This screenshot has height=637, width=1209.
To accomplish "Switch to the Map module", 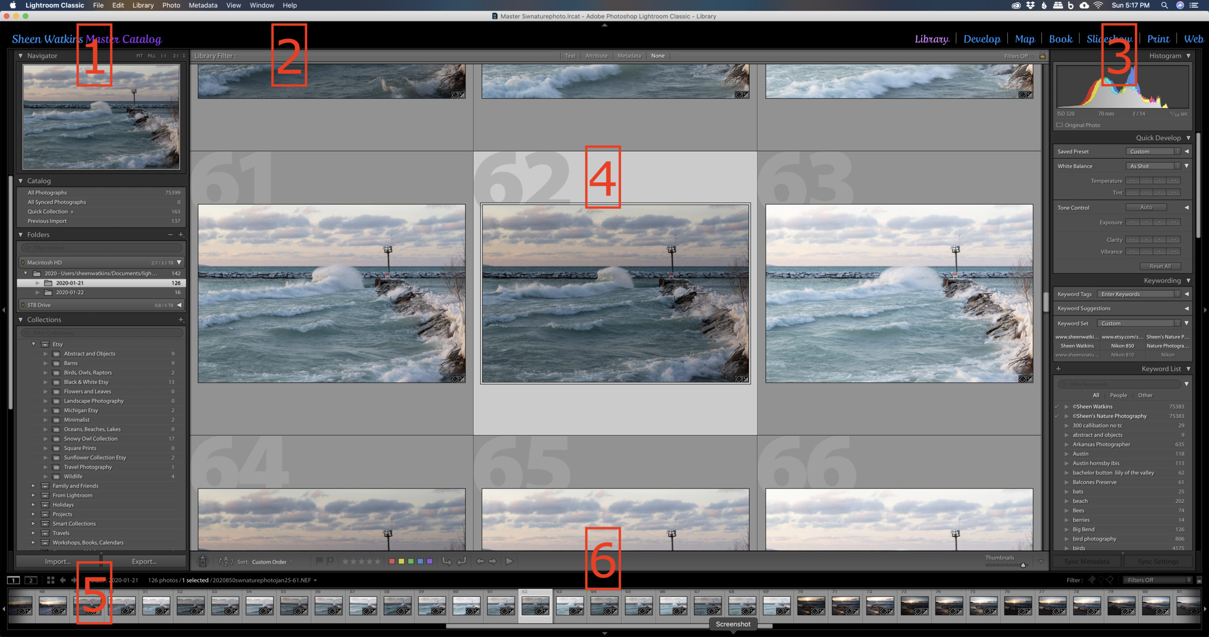I will pos(1025,39).
